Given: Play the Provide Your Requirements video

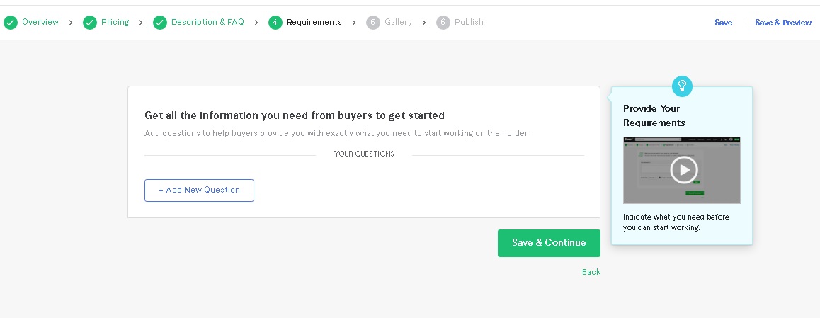Looking at the screenshot, I should coord(684,169).
